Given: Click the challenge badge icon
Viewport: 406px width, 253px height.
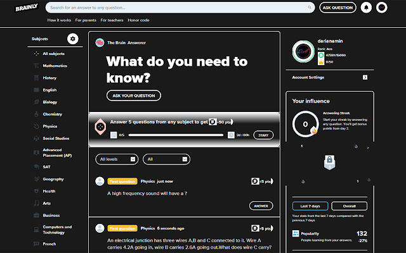Looking at the screenshot, I should (100, 126).
